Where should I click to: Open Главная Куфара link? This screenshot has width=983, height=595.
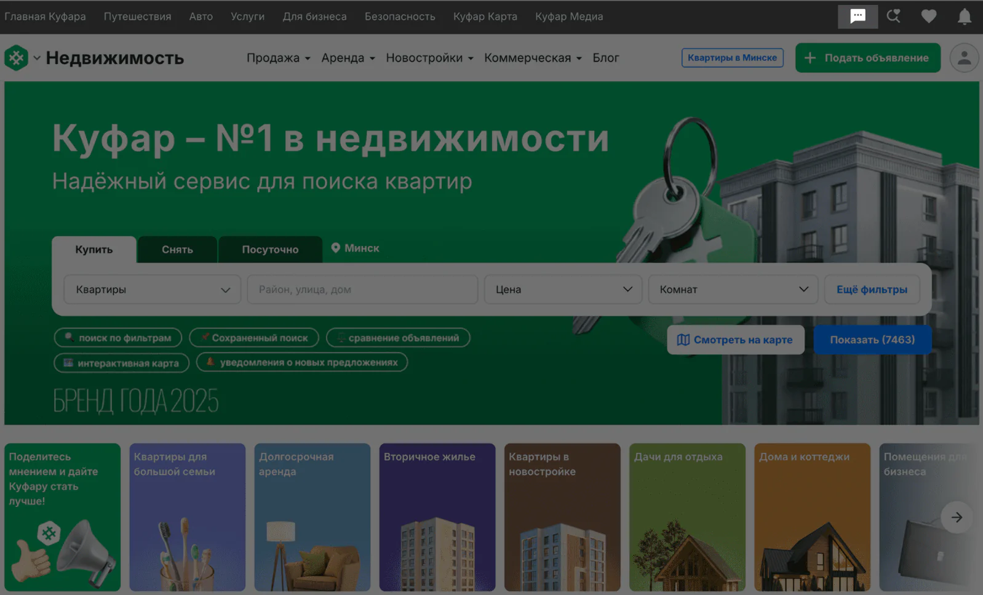pyautogui.click(x=45, y=17)
